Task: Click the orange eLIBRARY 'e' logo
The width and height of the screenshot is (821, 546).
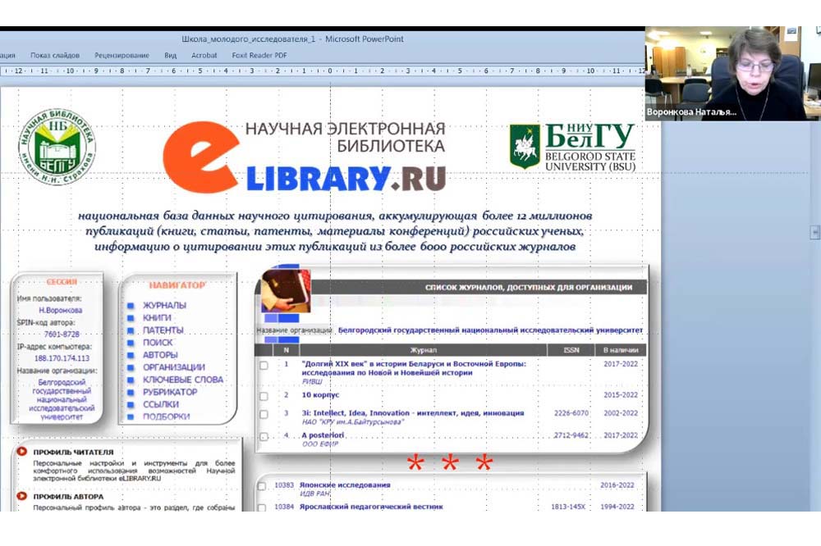Action: pos(200,157)
